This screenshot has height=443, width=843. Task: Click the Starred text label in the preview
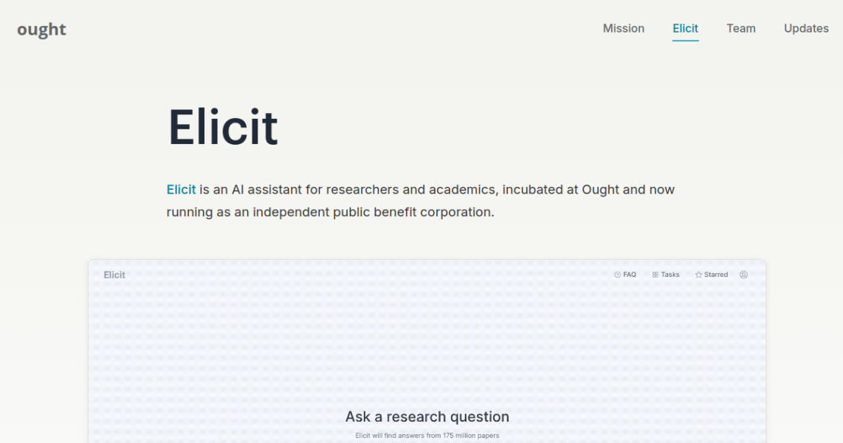(716, 275)
